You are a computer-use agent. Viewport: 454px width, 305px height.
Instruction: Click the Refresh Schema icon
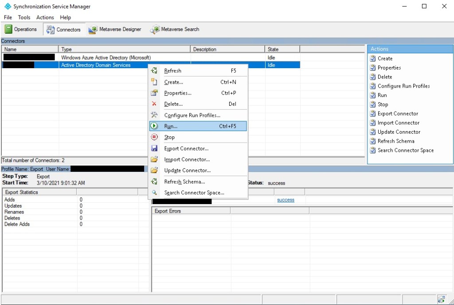[x=154, y=181]
